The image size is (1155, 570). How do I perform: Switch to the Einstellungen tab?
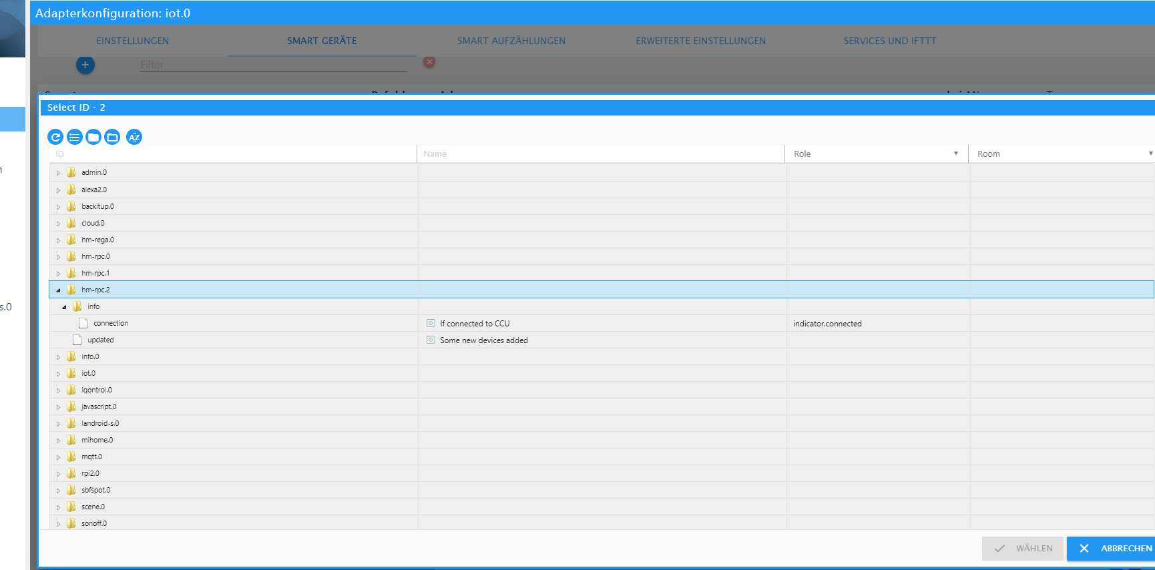[x=133, y=41]
